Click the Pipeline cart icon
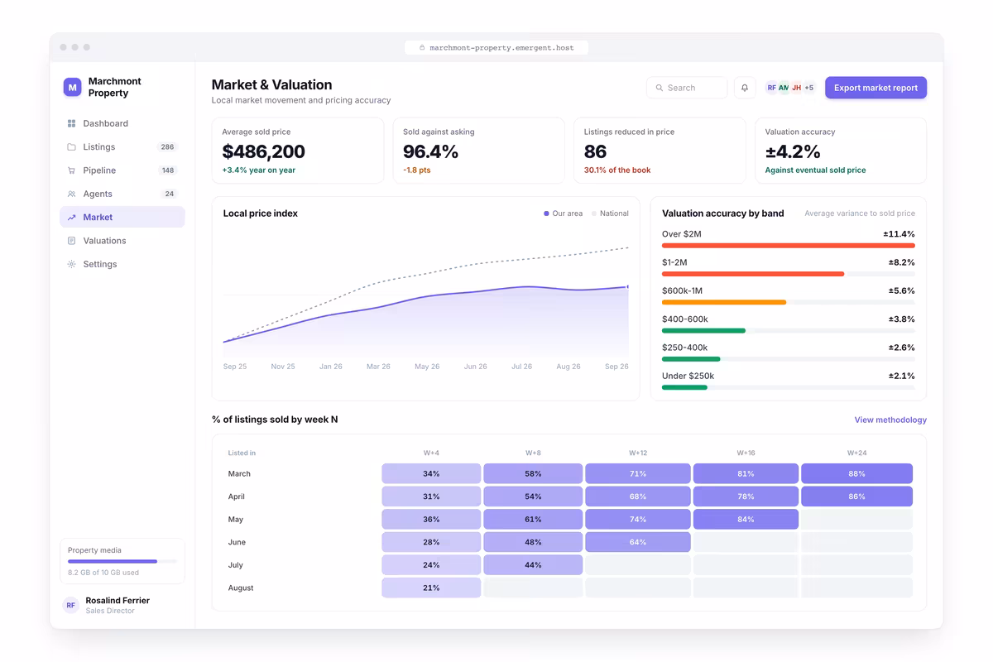Screen dimensions: 993x662 click(71, 170)
